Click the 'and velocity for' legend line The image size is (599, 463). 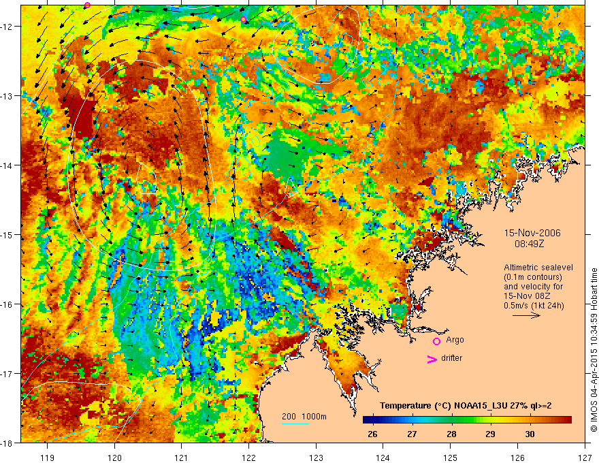click(533, 287)
